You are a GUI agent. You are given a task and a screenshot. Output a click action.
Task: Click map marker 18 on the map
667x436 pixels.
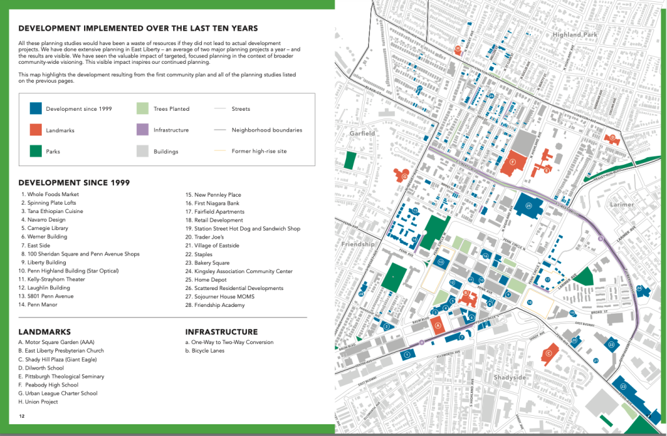click(529, 302)
